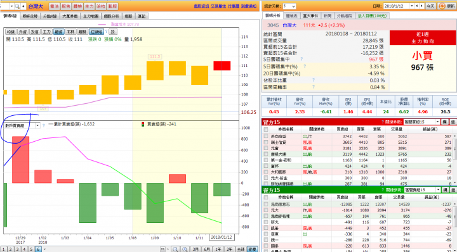Switch to the 分點K線 tab
457x252 pixels.
[x=50, y=16]
